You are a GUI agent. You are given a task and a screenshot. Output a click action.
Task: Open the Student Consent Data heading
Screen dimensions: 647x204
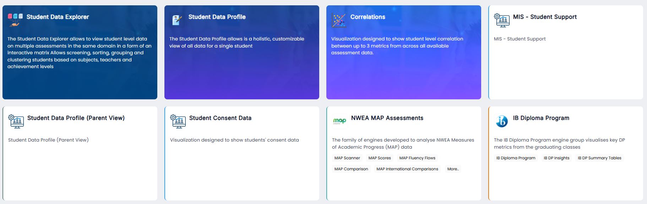(220, 118)
